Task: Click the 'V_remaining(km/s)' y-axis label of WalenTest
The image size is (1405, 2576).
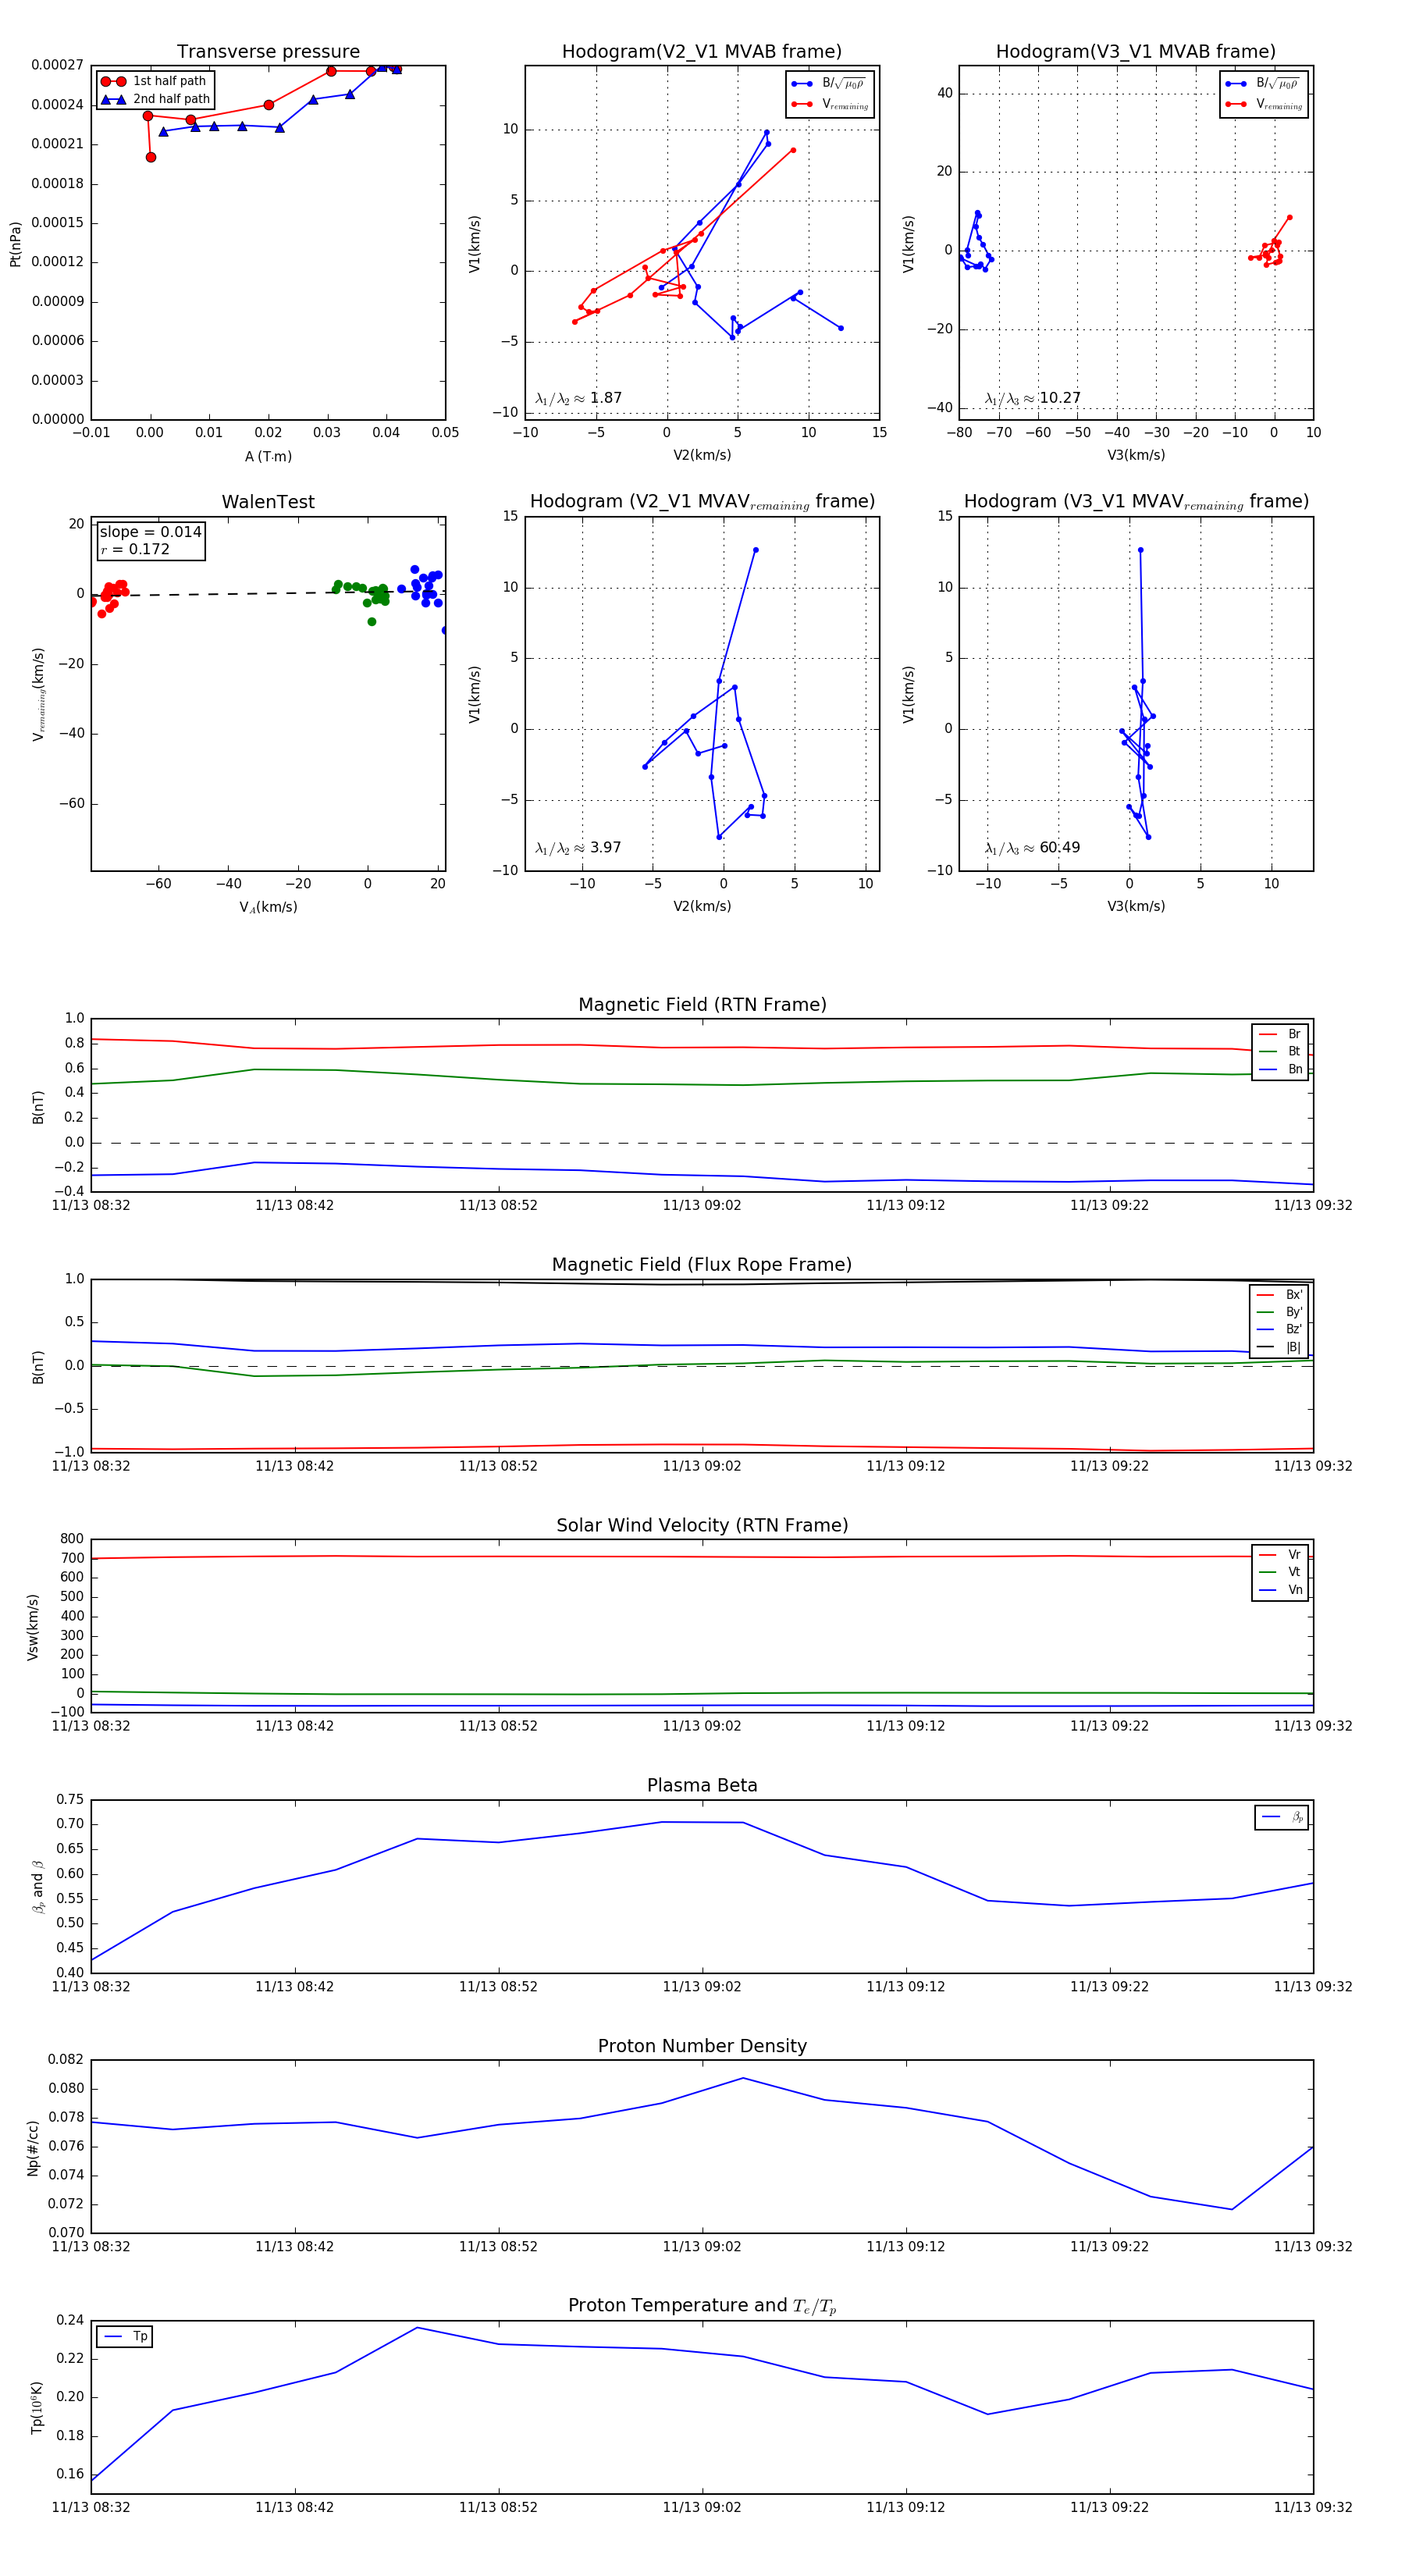Action: click(38, 694)
